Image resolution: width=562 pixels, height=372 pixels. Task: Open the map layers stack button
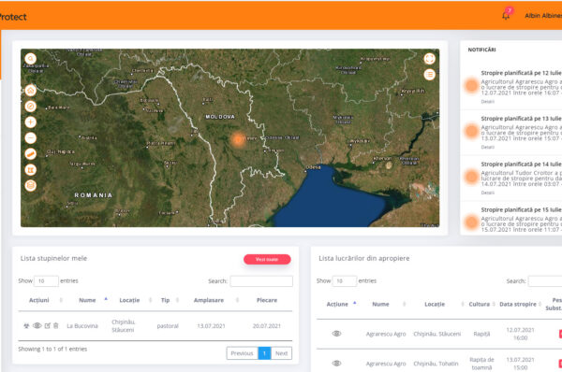[31, 185]
